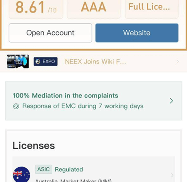Viewport: 187px width, 182px height.
Task: Open the Full License info card
Action: (x=152, y=9)
